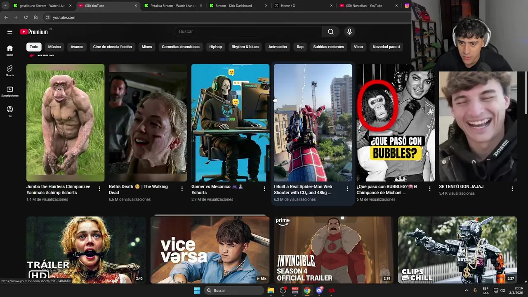528x297 pixels.
Task: Click the microphone tray icon
Action: pyautogui.click(x=475, y=290)
